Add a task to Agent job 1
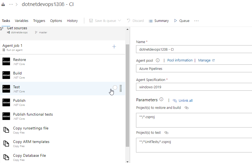Image resolution: width=252 pixels, height=163 pixels. [114, 47]
